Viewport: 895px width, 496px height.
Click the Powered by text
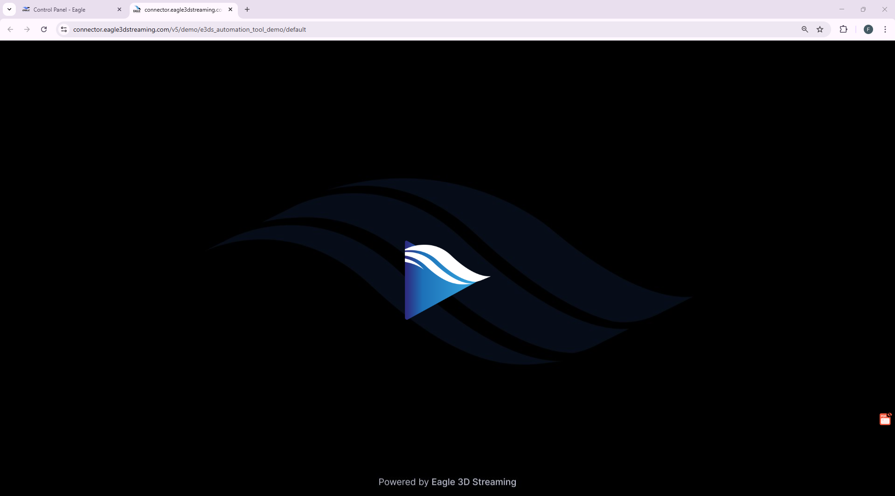tap(402, 482)
